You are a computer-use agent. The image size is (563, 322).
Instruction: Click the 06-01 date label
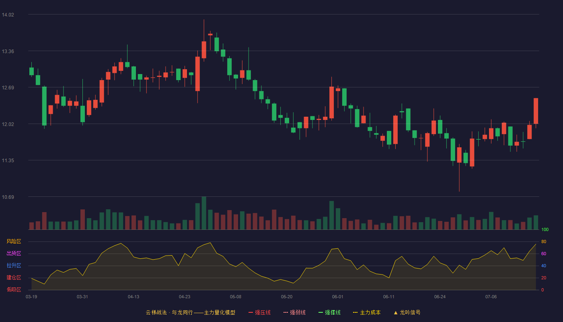pos(338,297)
